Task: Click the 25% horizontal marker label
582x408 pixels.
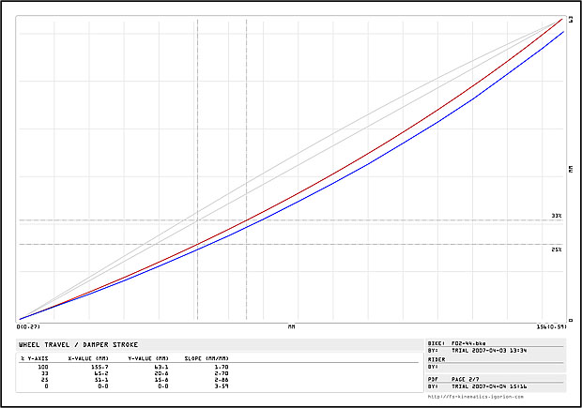Action: pos(556,249)
